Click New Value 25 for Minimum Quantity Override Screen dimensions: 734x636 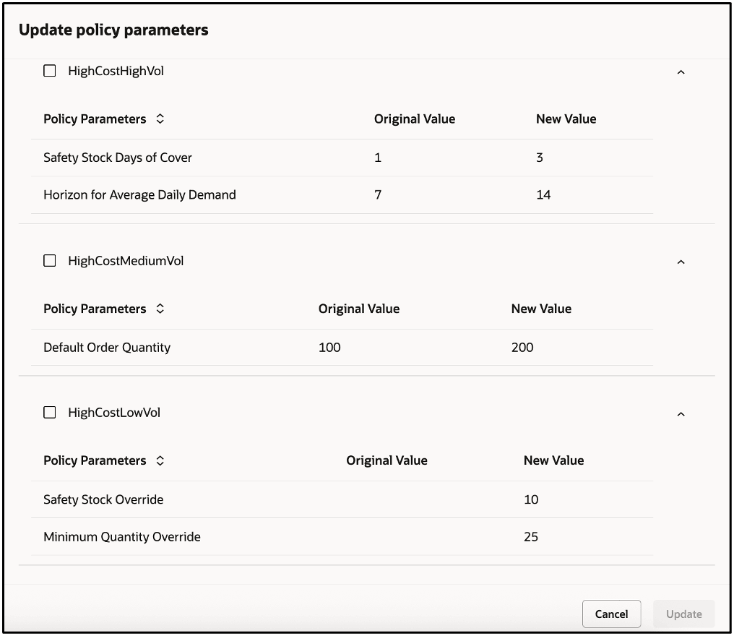(531, 537)
